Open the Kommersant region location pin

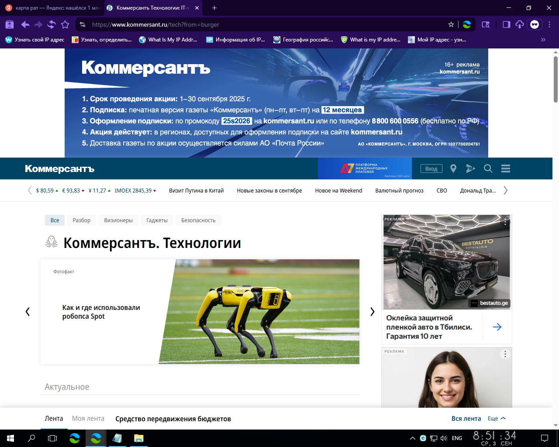[x=453, y=168]
